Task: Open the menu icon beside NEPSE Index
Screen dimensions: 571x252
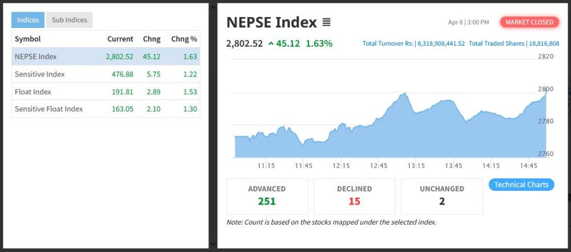Action: [326, 23]
